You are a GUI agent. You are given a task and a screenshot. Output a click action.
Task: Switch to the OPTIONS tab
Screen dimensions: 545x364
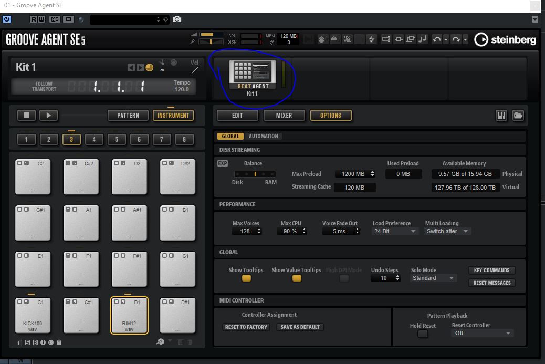[331, 116]
